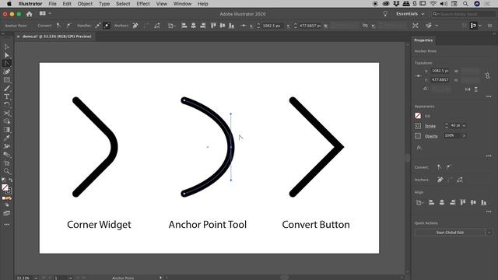Cut path at anchor points in control bar
This screenshot has height=280, width=498.
pos(157,26)
